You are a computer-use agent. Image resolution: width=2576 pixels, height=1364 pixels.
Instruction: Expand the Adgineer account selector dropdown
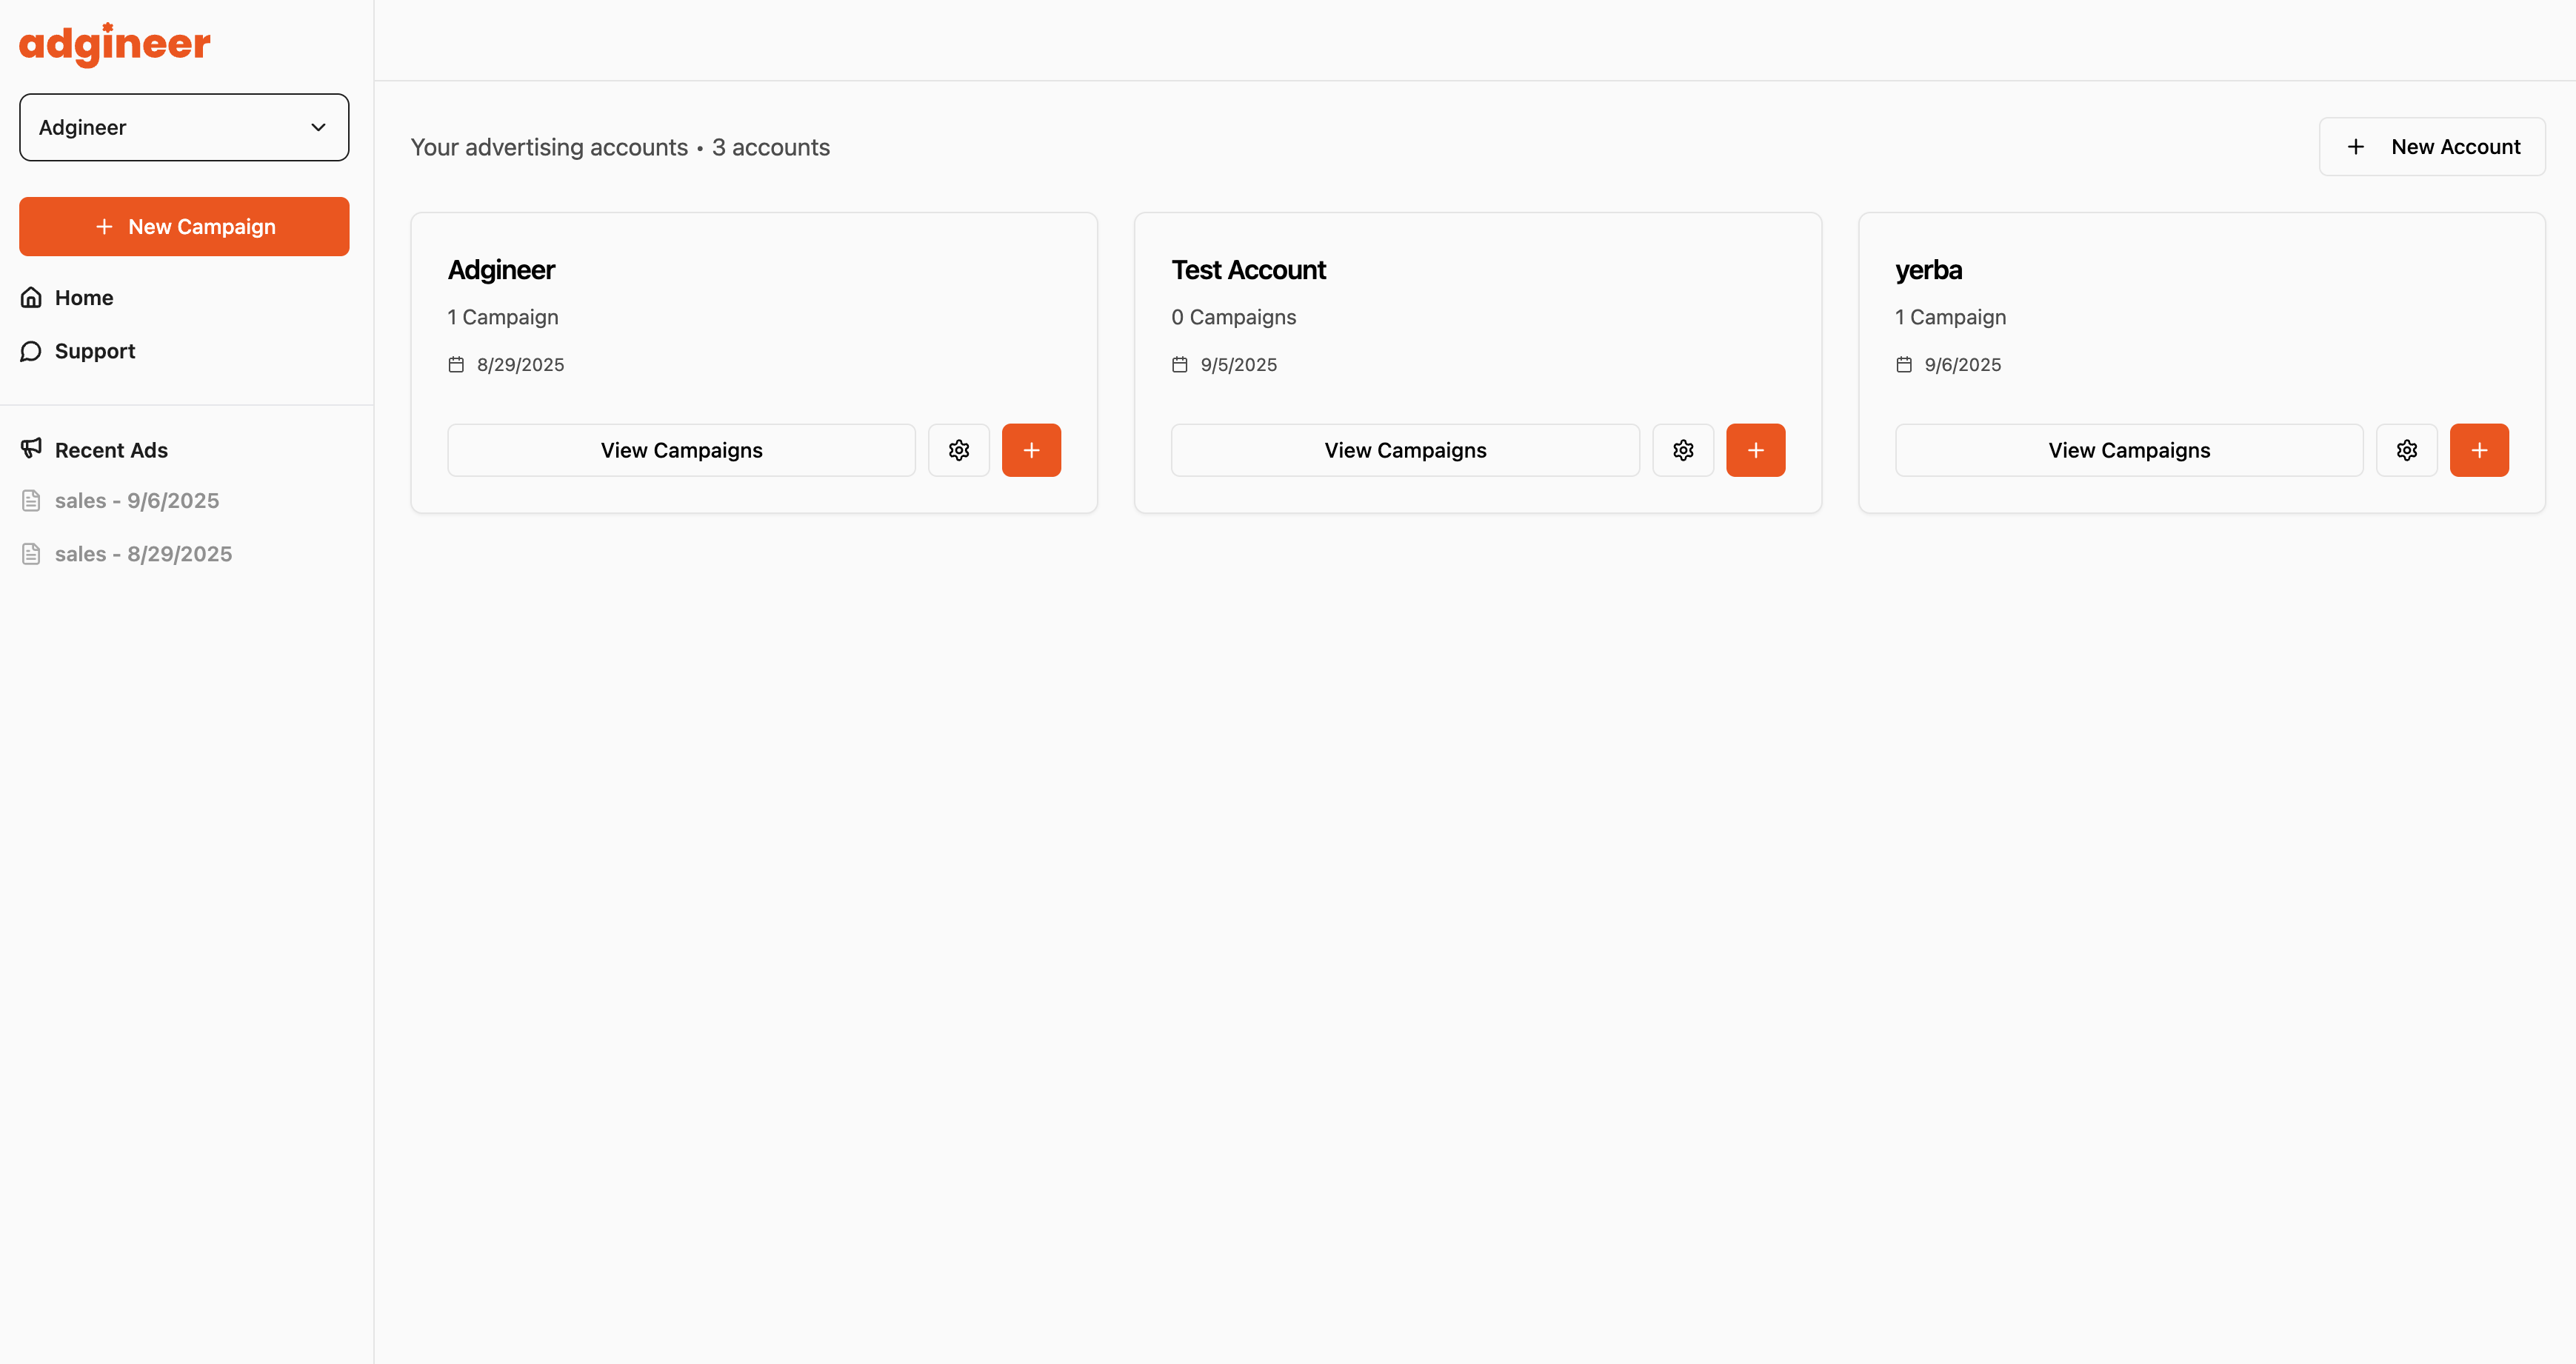pyautogui.click(x=184, y=127)
